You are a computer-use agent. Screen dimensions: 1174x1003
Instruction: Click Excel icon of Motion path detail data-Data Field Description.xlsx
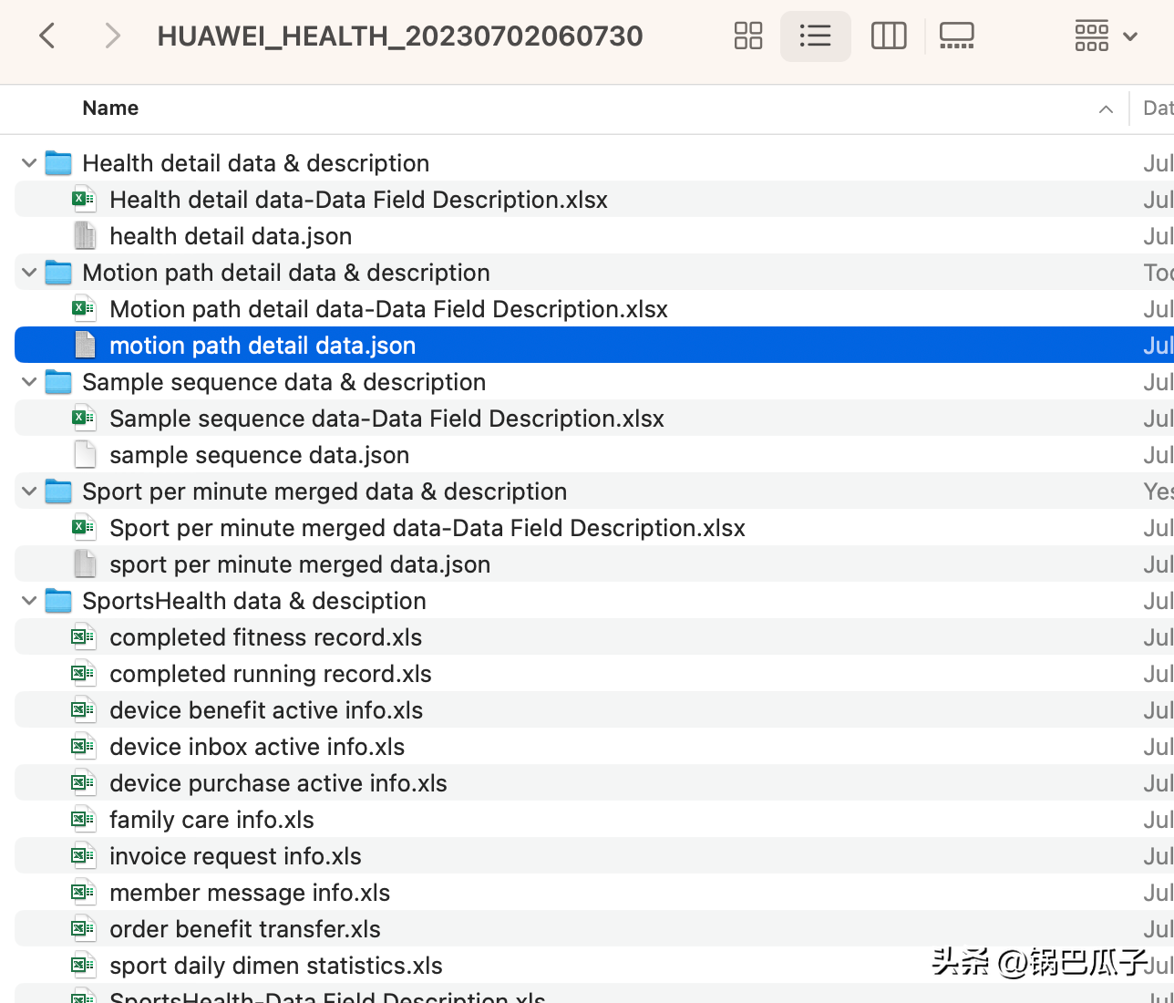click(84, 308)
